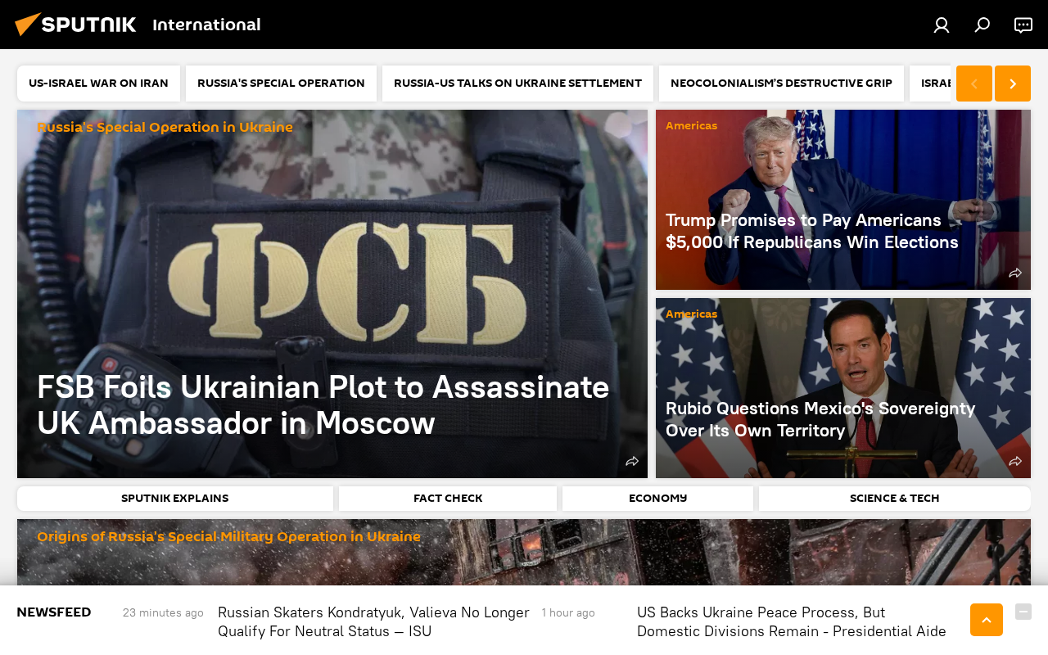The image size is (1048, 655).
Task: Minimize the newsfeed bar
Action: coord(1023,612)
